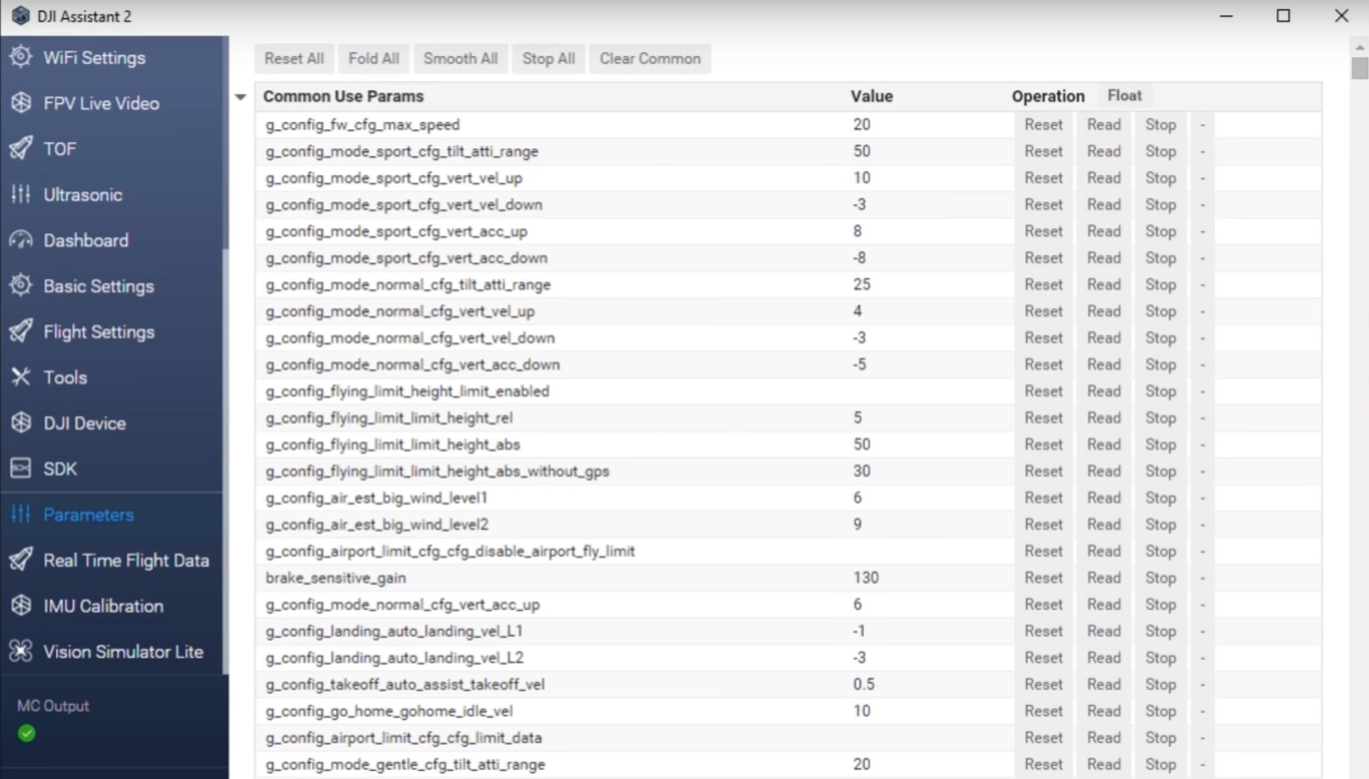The image size is (1369, 779).
Task: Click the Clear Common button
Action: [650, 59]
